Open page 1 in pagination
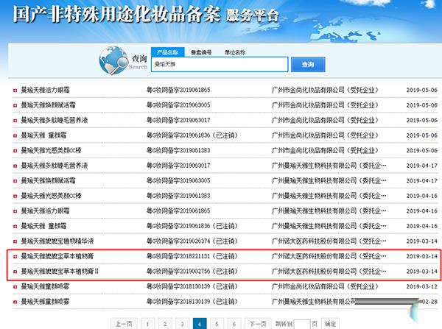 click(x=147, y=324)
